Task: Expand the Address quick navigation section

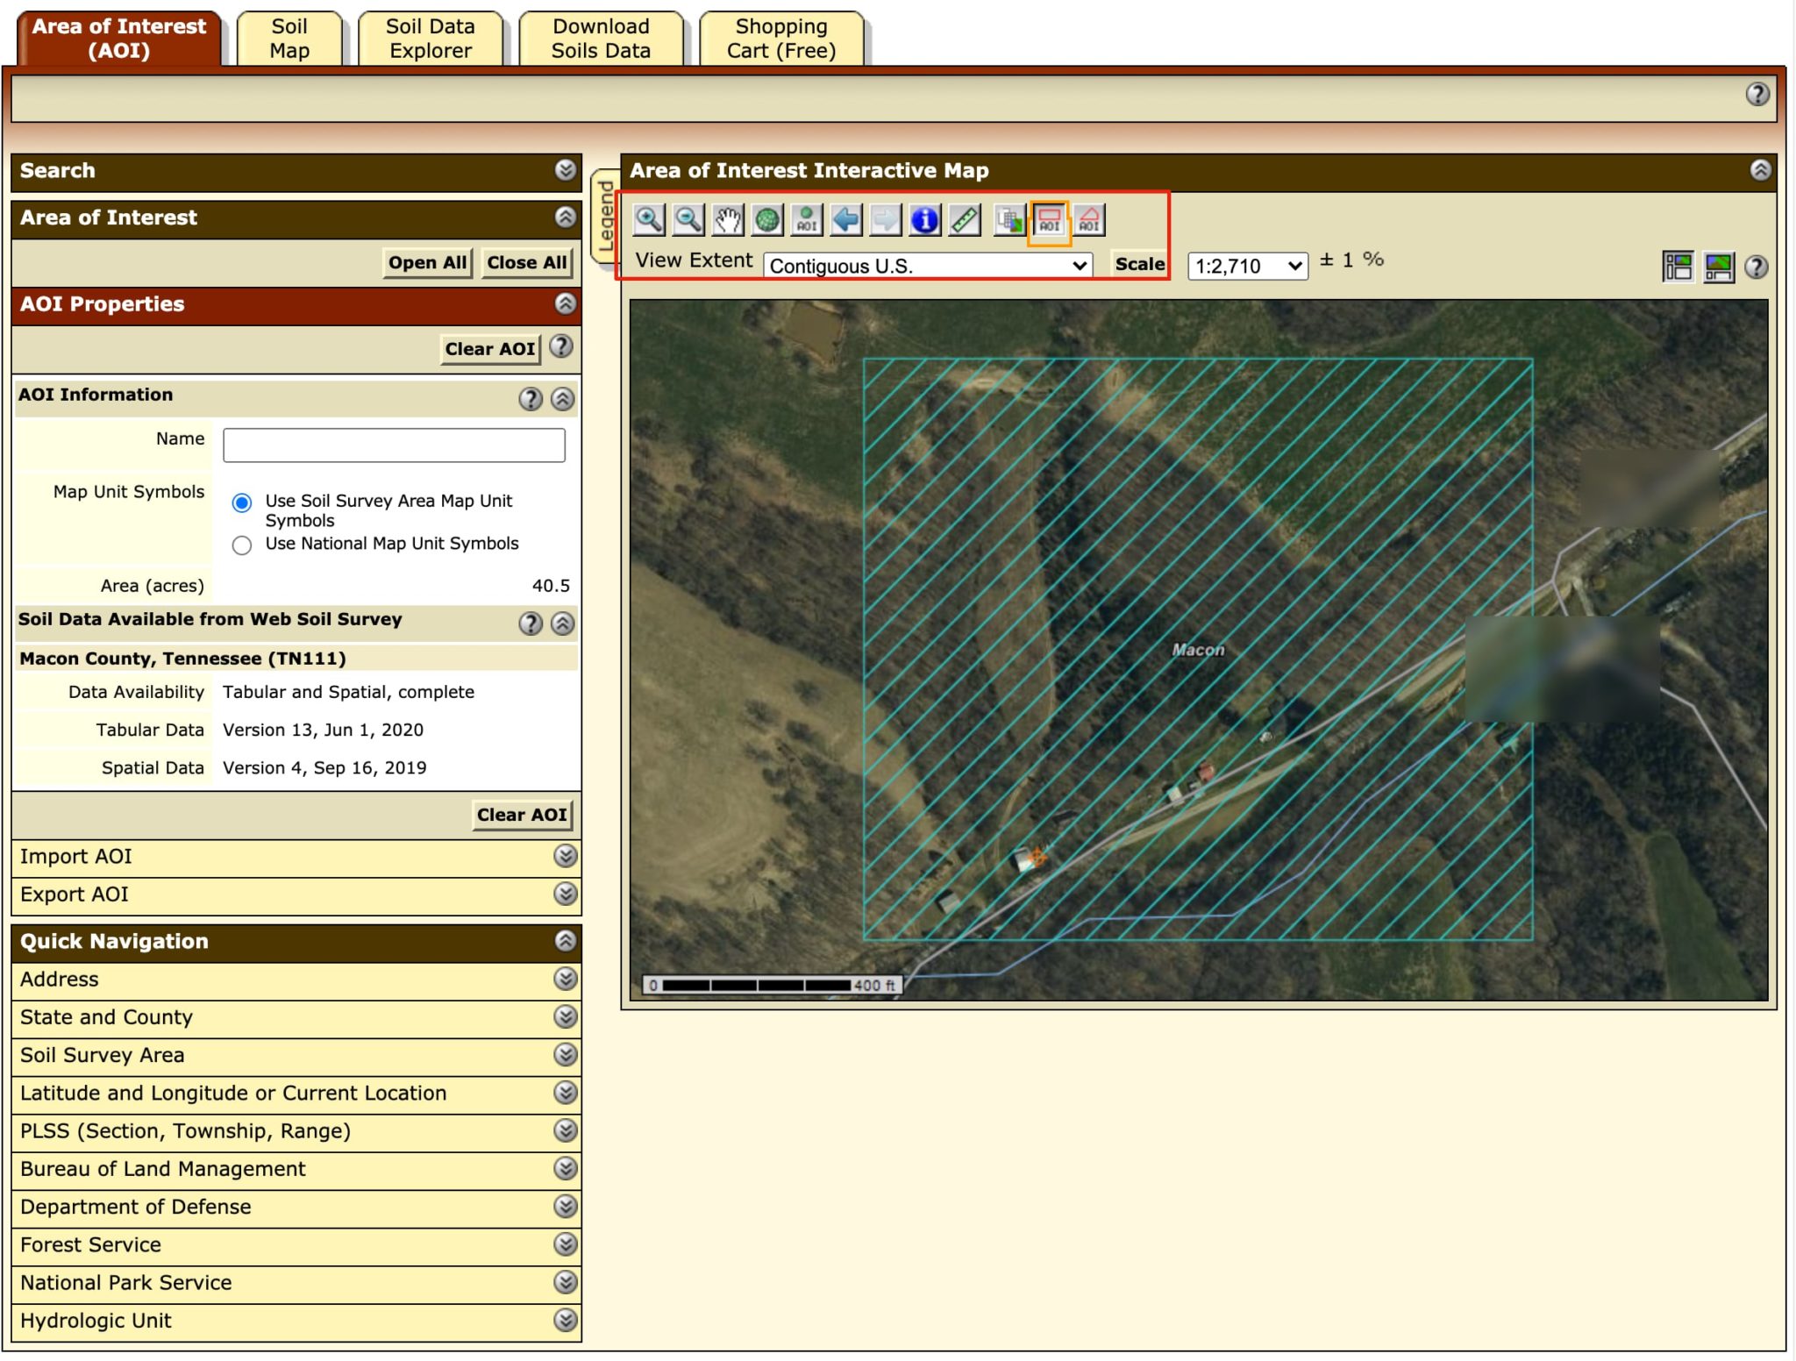Action: tap(566, 979)
